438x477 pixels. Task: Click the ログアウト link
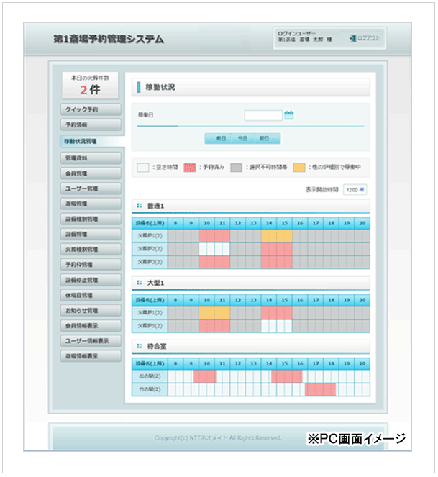368,37
